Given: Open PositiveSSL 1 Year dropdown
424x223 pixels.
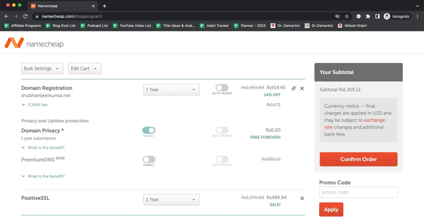Looking at the screenshot, I should pos(171,200).
